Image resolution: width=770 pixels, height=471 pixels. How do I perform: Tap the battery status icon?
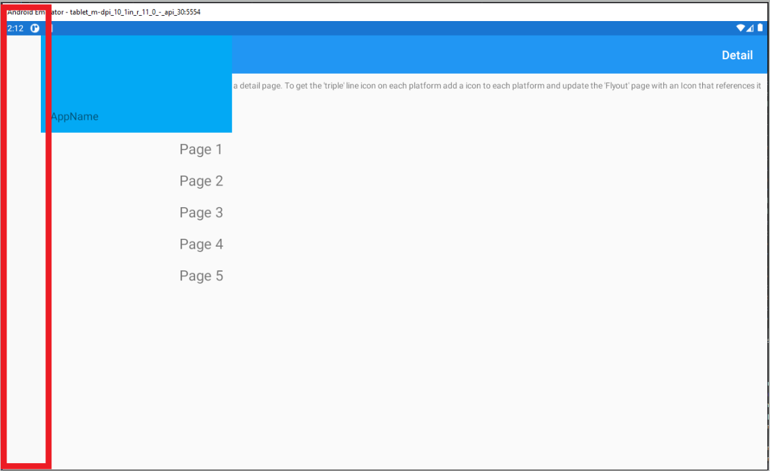(759, 28)
